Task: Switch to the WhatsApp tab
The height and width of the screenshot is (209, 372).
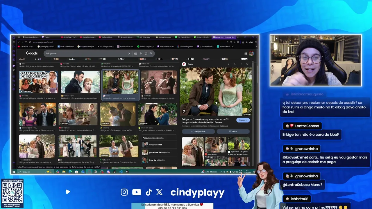Action: click(x=144, y=37)
